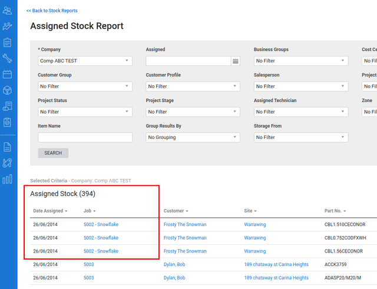
Task: Open Frosty The Snowman in CBL0.752CODFXWH row
Action: pos(185,238)
